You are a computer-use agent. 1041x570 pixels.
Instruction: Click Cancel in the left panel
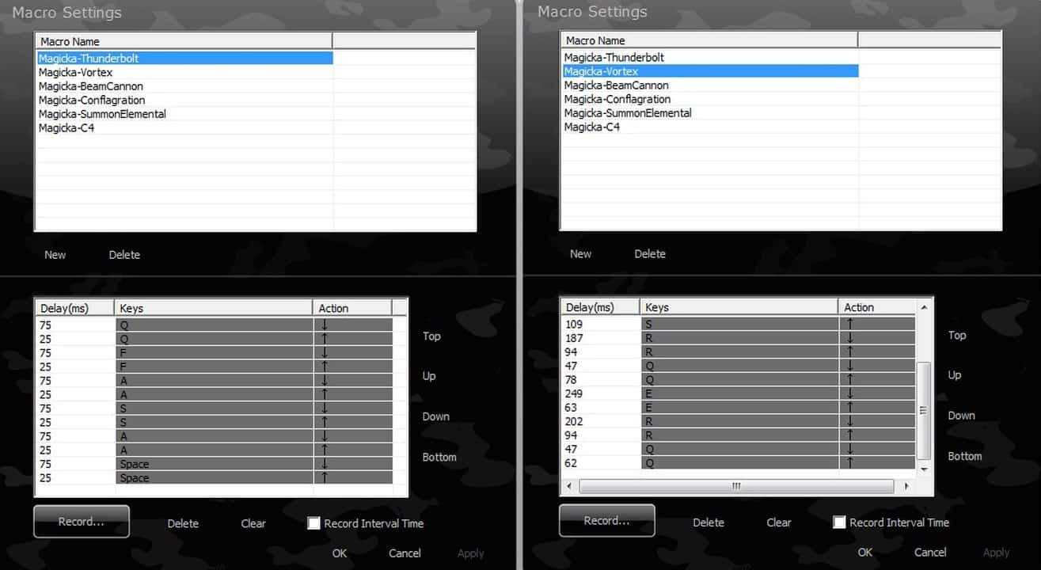(405, 553)
